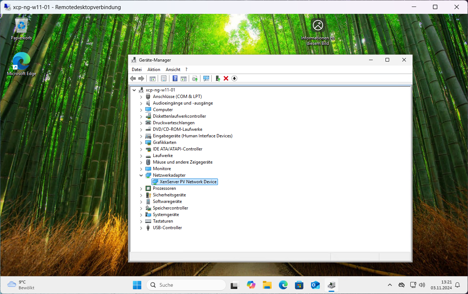Image resolution: width=468 pixels, height=294 pixels.
Task: Open File Explorer from the taskbar
Action: coord(267,285)
